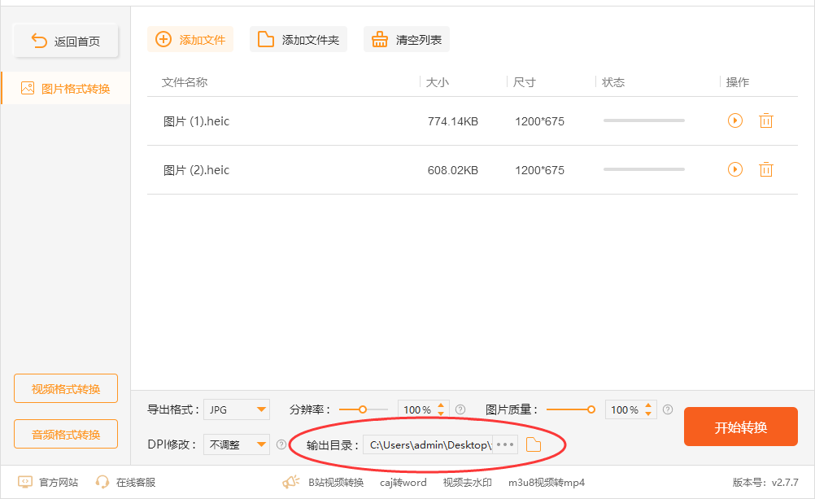Switch to 视频格式转换
815x499 pixels.
point(66,388)
